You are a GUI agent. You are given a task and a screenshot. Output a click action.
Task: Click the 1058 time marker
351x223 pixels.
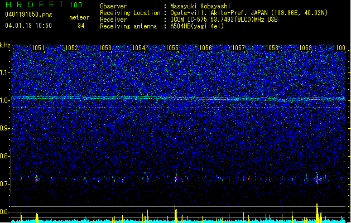(272, 48)
